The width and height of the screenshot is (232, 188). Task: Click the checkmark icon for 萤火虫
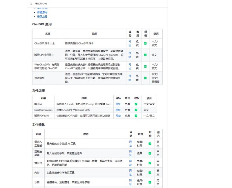pos(150,162)
